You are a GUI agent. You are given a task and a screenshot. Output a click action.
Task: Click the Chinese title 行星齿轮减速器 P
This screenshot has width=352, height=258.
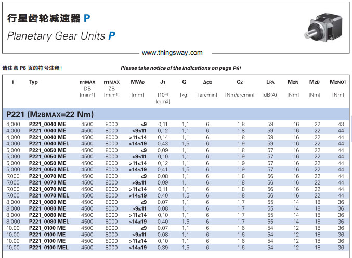(x=48, y=18)
